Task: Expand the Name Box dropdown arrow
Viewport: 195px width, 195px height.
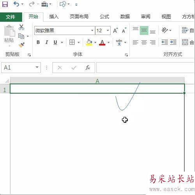Action: 37,67
